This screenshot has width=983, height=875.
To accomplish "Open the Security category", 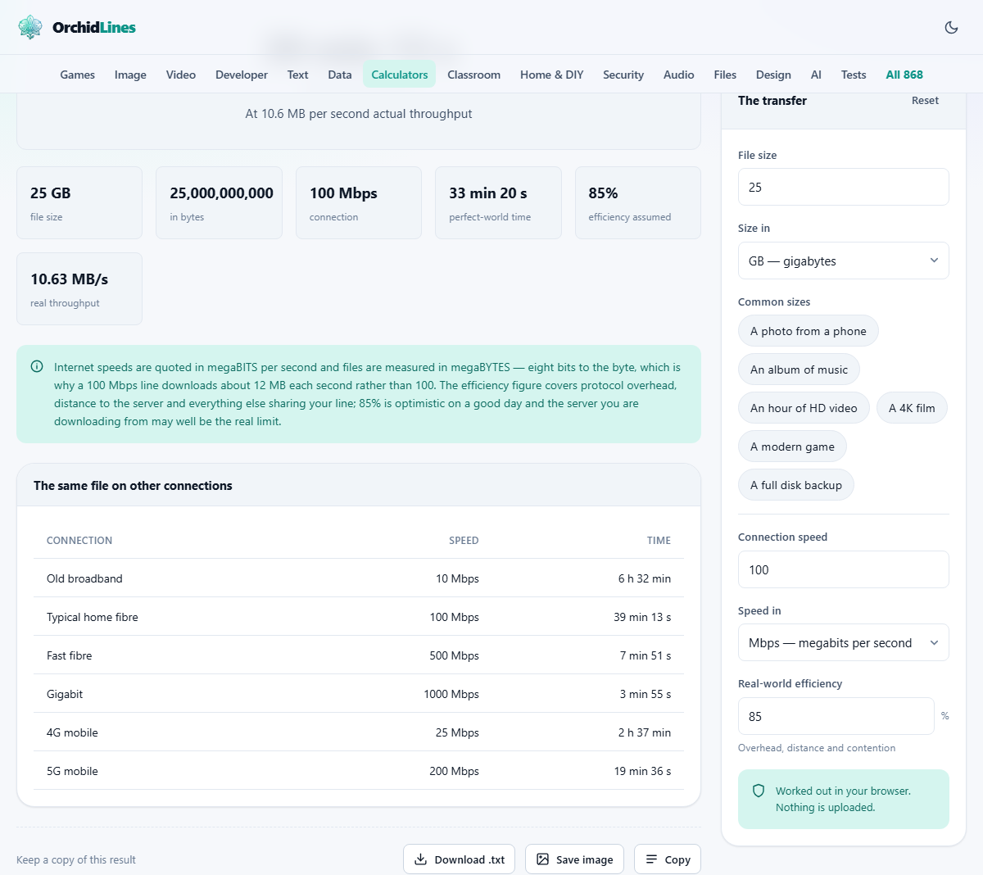I will (x=623, y=75).
